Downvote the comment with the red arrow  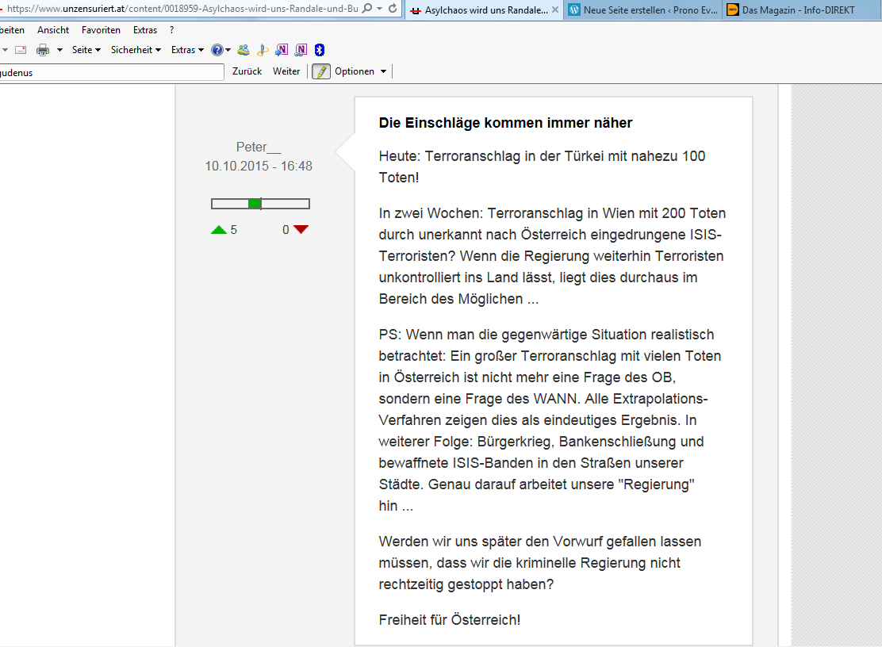coord(301,230)
